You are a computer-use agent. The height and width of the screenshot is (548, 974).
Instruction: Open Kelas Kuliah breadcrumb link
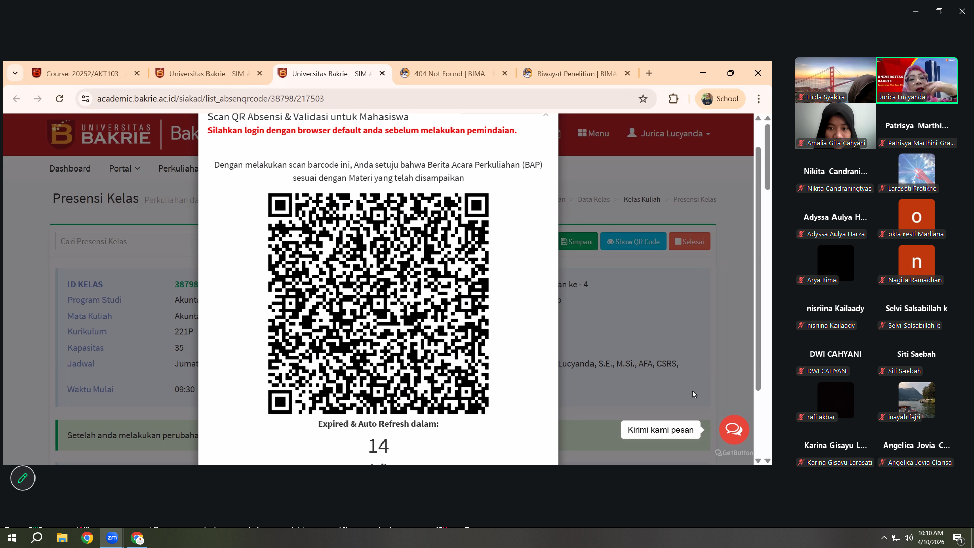[x=642, y=199]
